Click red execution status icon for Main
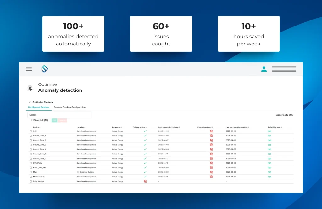 point(211,172)
